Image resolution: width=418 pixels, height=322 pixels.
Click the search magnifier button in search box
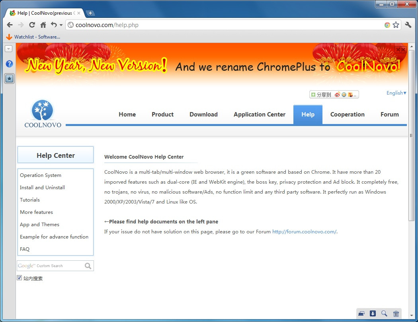tap(88, 266)
